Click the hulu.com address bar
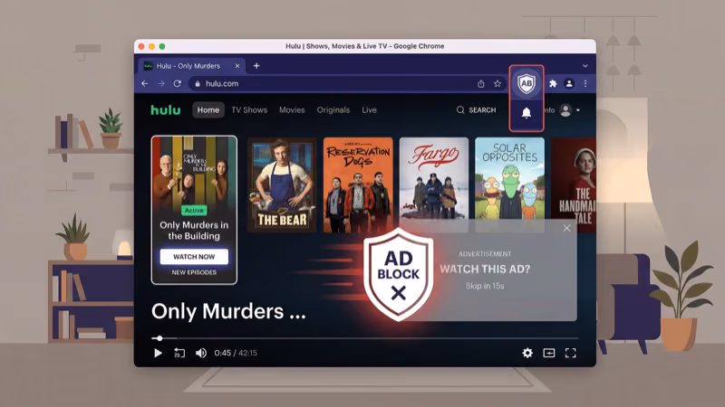 tap(347, 83)
